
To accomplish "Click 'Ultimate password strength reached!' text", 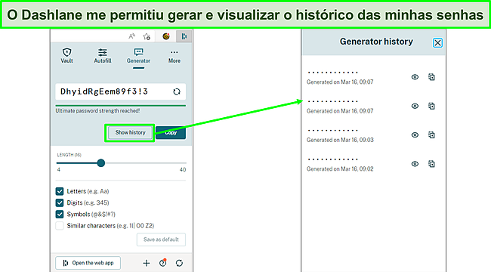I will point(97,110).
